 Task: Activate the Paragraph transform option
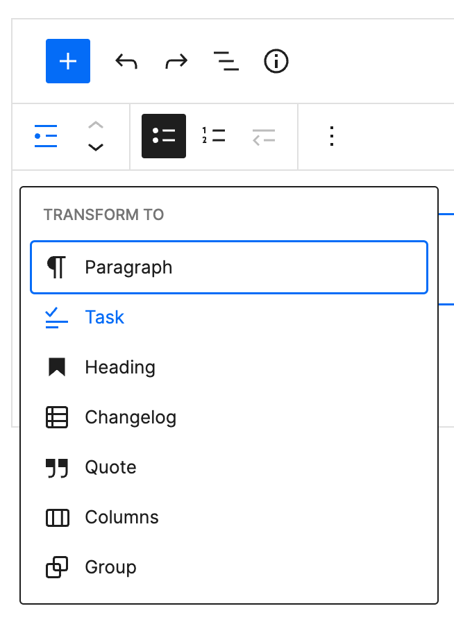(128, 267)
